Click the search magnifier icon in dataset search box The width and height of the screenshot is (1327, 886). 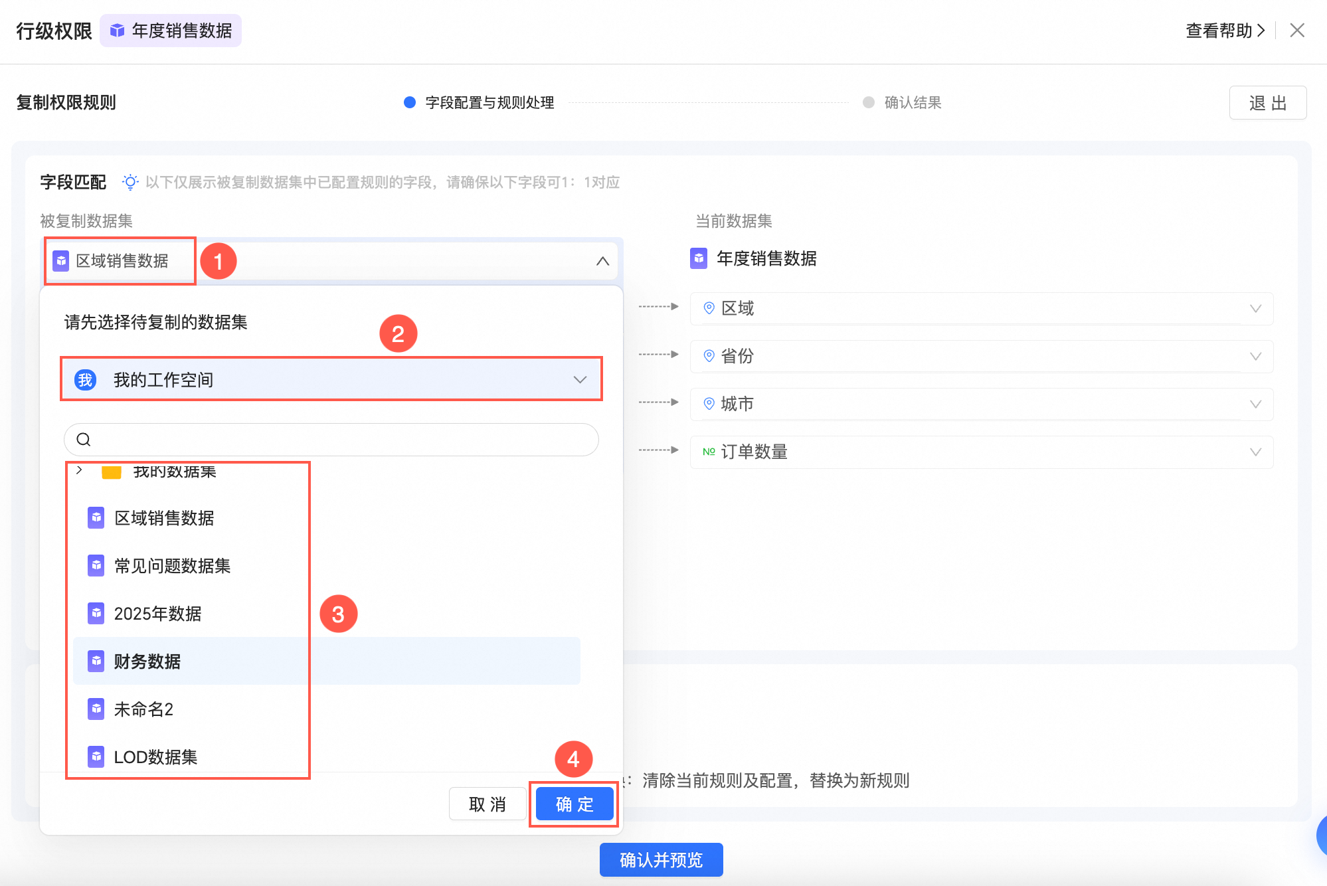[84, 440]
